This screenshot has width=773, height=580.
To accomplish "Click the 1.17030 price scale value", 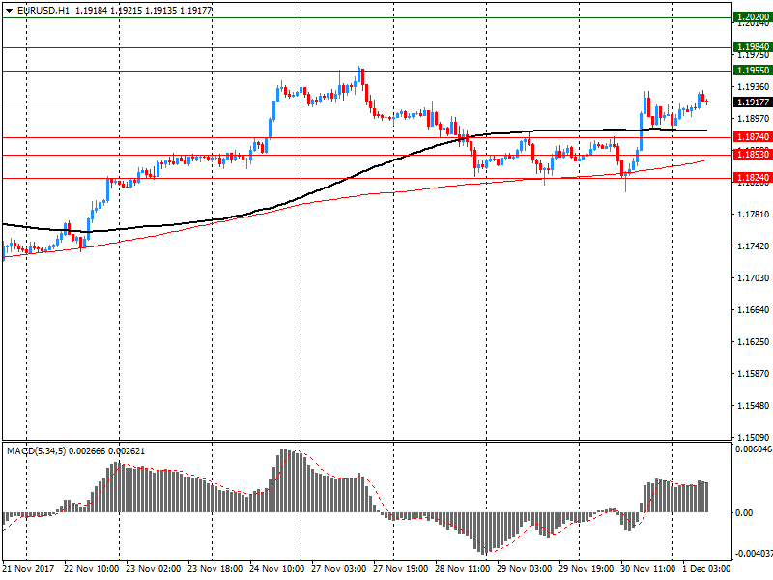I will click(753, 278).
